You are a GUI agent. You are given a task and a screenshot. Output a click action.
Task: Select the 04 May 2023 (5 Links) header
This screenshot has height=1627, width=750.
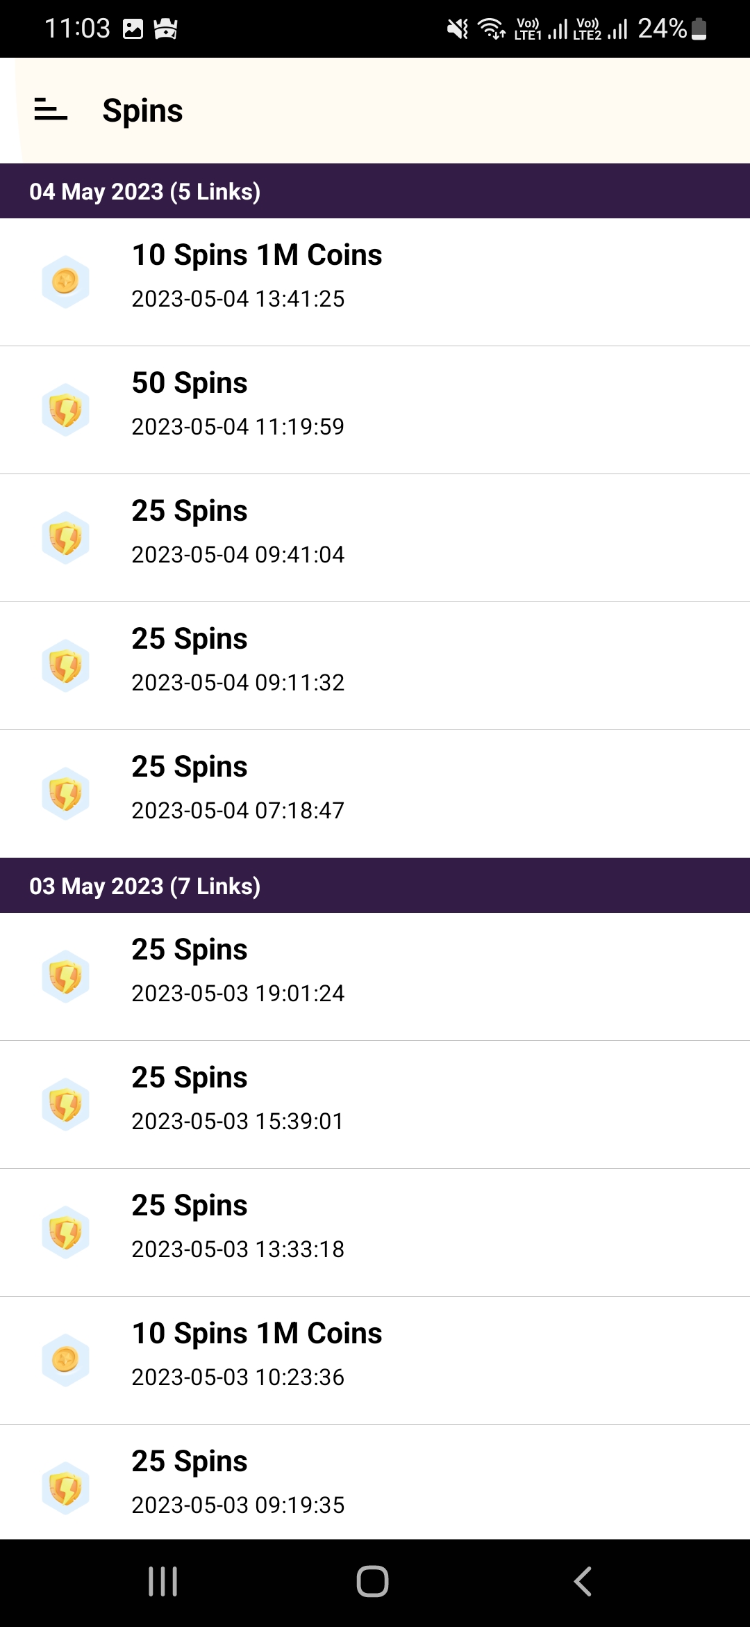pos(375,191)
